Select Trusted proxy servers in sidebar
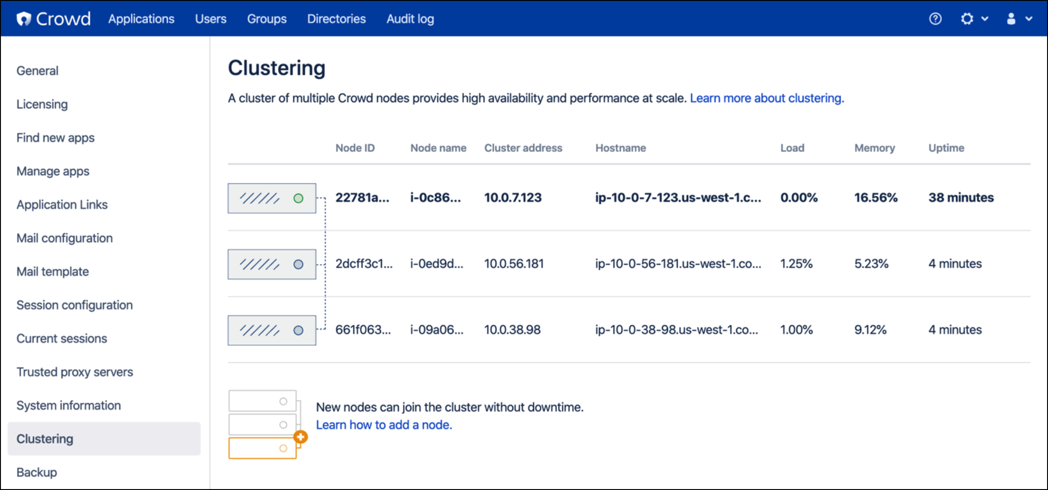Screen dimensions: 1048x490 tap(75, 372)
